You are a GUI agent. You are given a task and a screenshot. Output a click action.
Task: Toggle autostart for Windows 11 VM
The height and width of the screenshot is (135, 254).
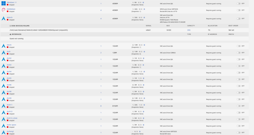pos(239,3)
